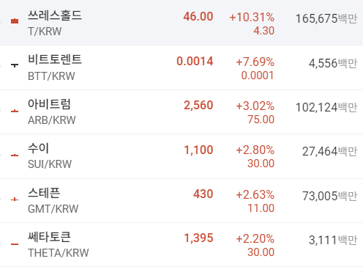Click the 46.00 price of 쓰레스홀드
This screenshot has height=267, width=363.
[198, 17]
